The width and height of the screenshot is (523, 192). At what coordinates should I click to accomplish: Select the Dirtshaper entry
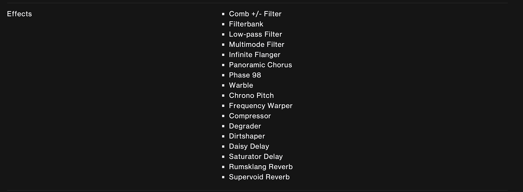(247, 136)
